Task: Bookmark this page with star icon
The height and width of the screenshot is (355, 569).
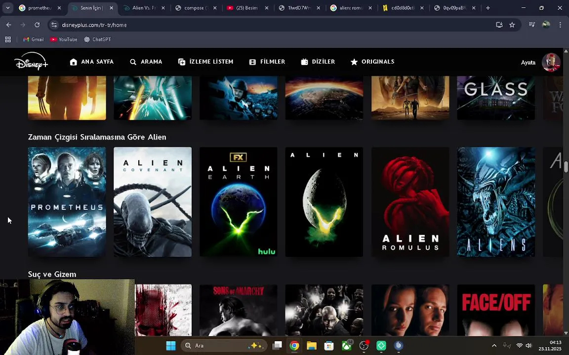Action: point(512,25)
